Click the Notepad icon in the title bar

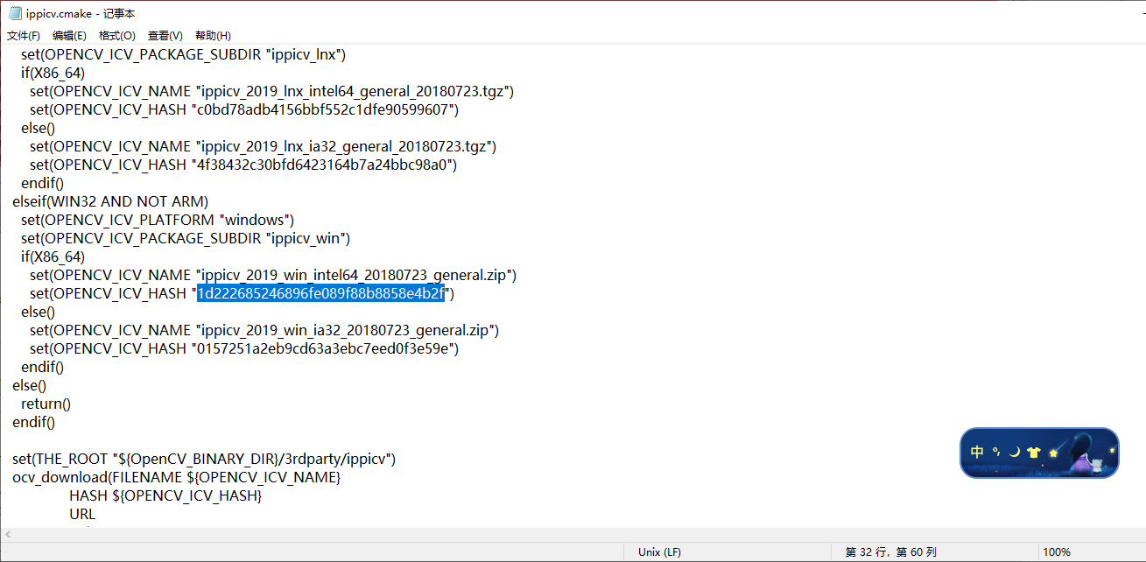pyautogui.click(x=15, y=13)
